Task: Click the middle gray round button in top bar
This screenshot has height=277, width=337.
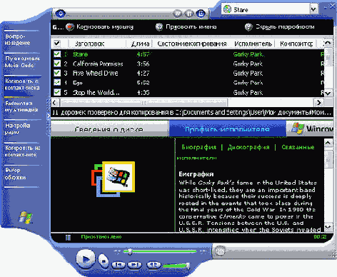Action: click(189, 14)
